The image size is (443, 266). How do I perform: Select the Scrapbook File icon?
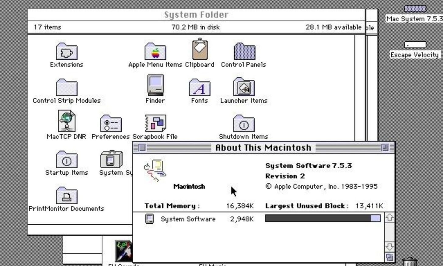tap(155, 123)
